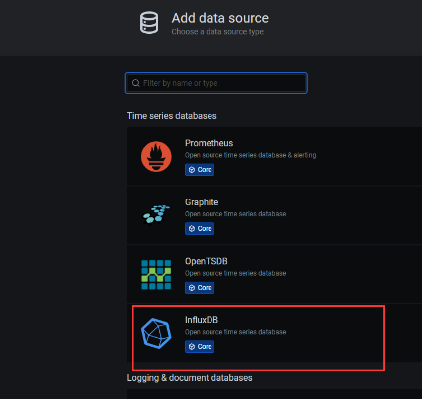Click the Core badge under Graphite
This screenshot has height=399, width=422.
(200, 229)
